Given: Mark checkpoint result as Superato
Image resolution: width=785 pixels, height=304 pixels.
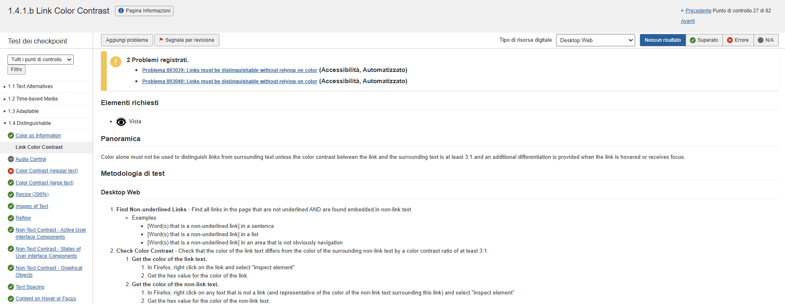Looking at the screenshot, I should point(704,40).
